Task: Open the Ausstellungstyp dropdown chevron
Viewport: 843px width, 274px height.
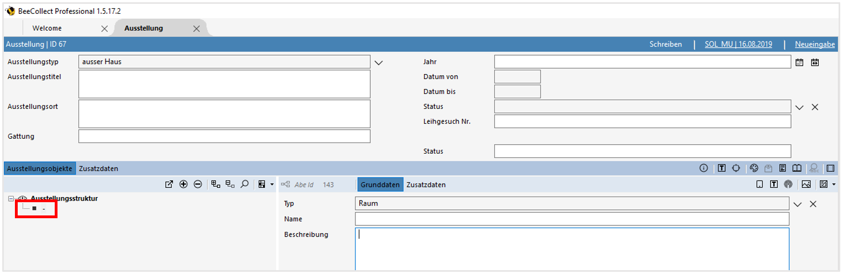Action: point(379,62)
